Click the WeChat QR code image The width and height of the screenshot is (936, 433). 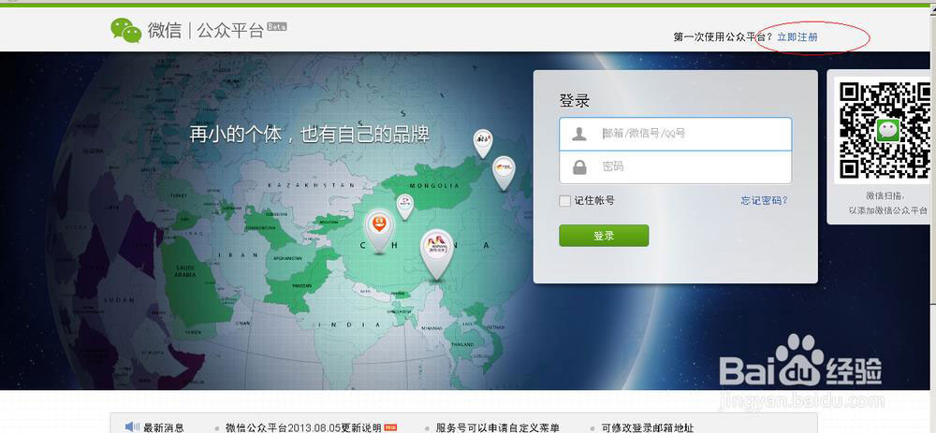(x=885, y=129)
